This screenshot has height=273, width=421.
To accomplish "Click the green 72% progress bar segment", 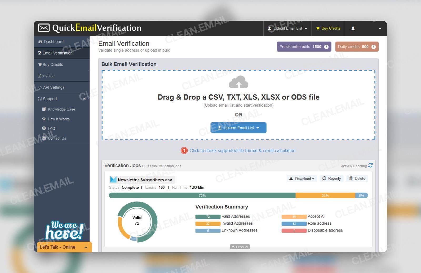I will pyautogui.click(x=202, y=195).
